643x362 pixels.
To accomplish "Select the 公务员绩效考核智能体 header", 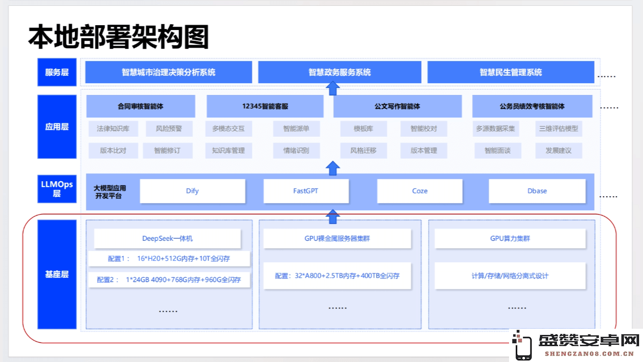I will coord(532,106).
